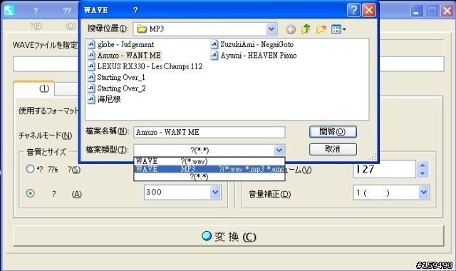Select Ayumi - HEAVEN Piano file
Screen dimensions: 456x271
pyautogui.click(x=254, y=56)
